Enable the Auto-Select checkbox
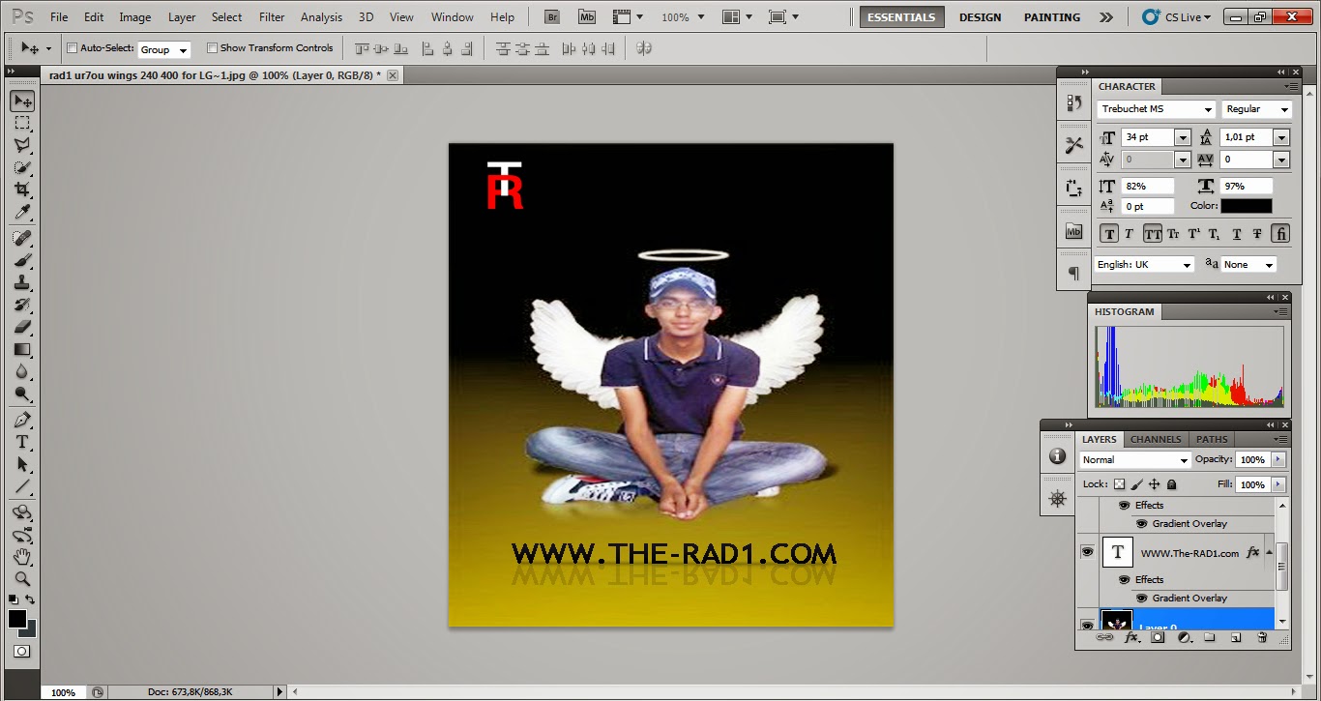The width and height of the screenshot is (1321, 701). 72,48
